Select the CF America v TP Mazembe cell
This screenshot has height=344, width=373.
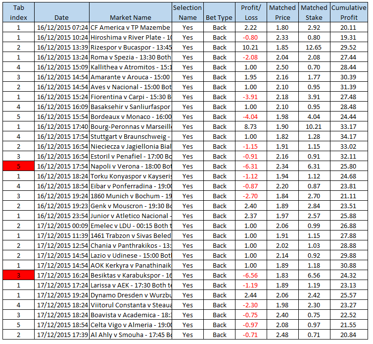[x=131, y=27]
